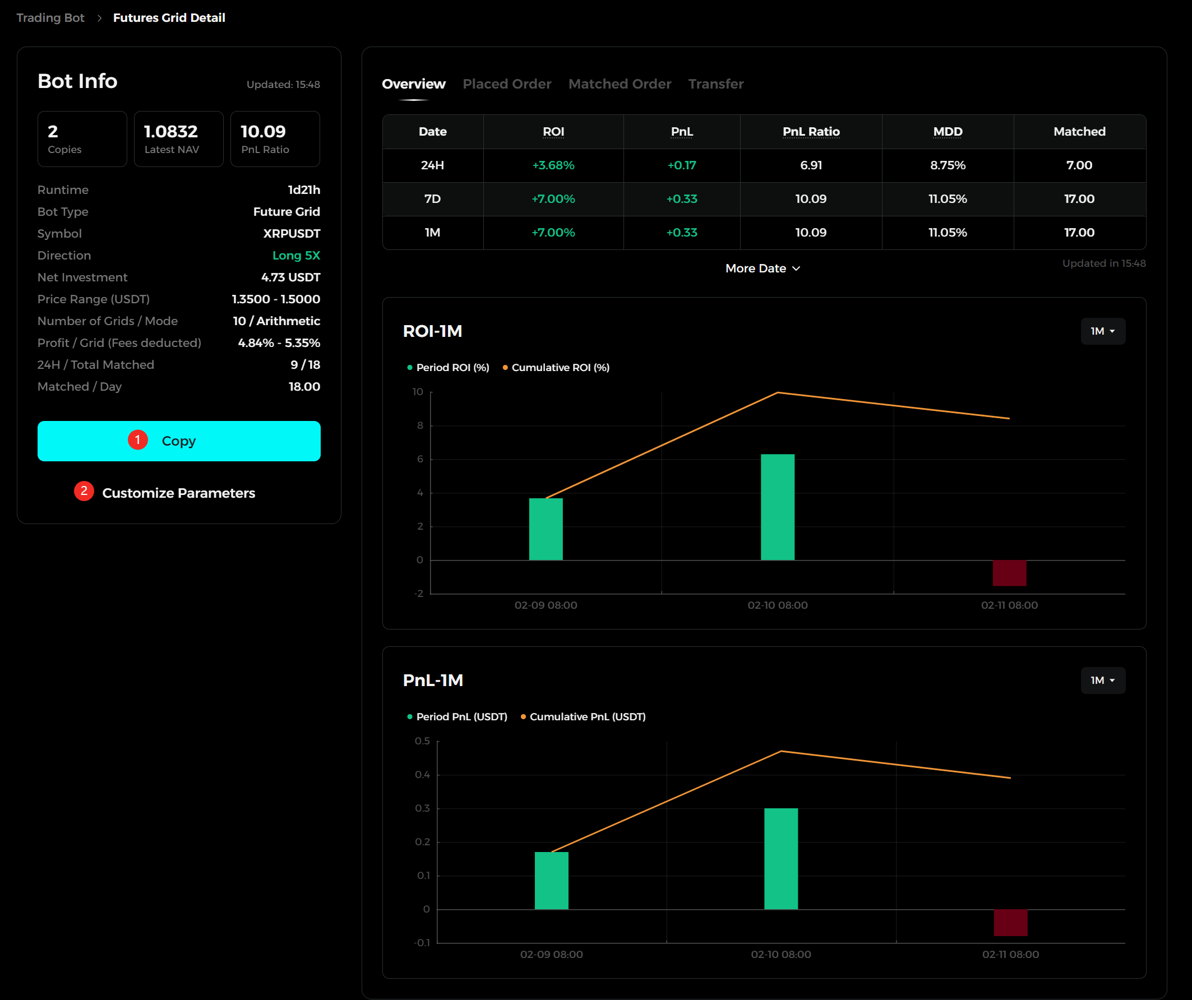Click the Long 5X direction value
This screenshot has width=1192, height=1000.
click(x=296, y=256)
